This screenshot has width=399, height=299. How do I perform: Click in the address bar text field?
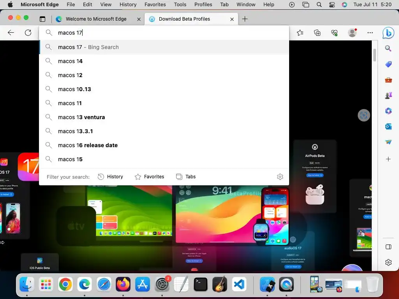click(164, 33)
